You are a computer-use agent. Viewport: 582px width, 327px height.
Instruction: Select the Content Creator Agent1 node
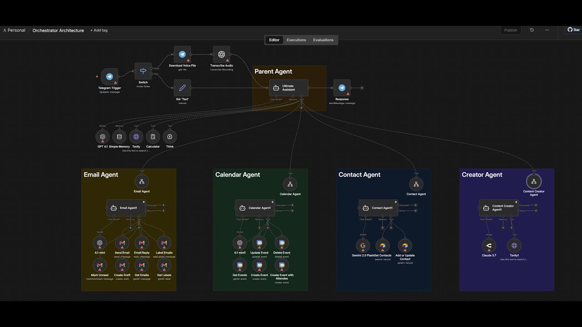point(499,208)
